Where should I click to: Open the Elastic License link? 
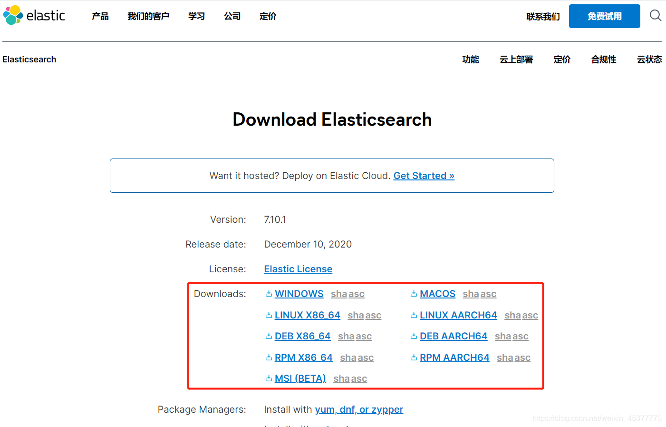(298, 269)
